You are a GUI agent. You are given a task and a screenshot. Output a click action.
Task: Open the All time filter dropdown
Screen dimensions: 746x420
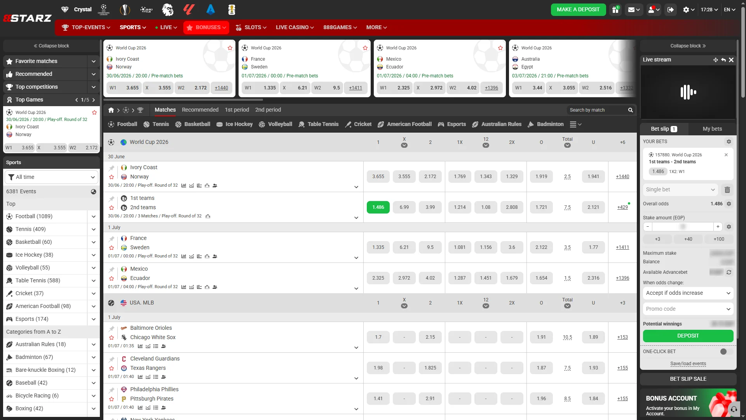point(51,177)
